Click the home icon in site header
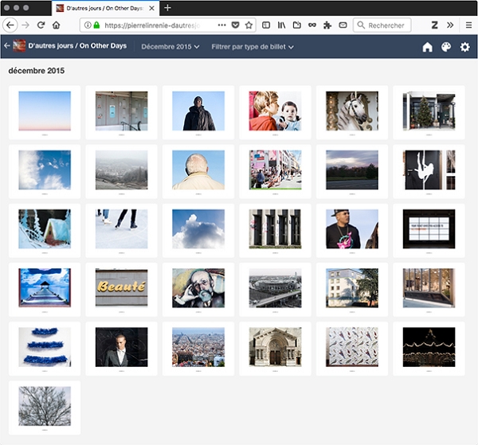The height and width of the screenshot is (445, 478). click(427, 47)
